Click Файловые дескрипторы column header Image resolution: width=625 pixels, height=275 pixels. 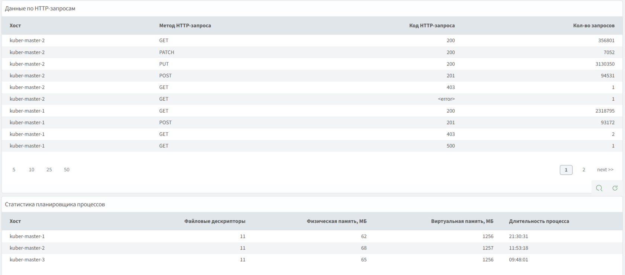pyautogui.click(x=215, y=221)
